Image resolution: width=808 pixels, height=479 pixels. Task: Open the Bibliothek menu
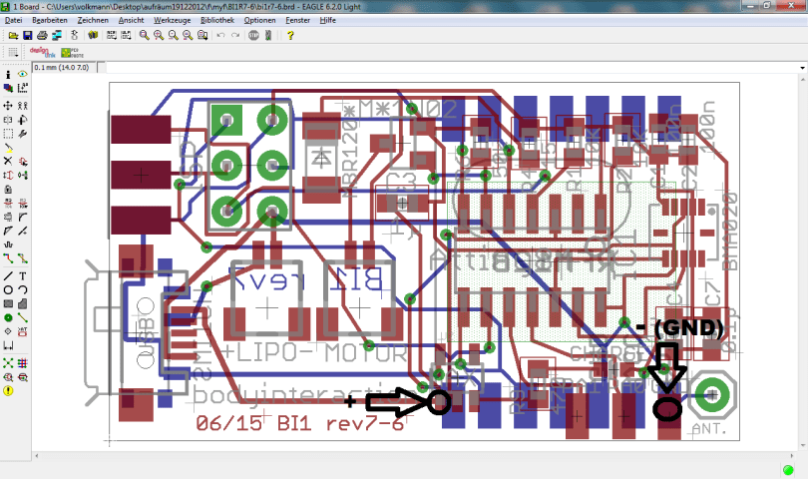tap(217, 20)
